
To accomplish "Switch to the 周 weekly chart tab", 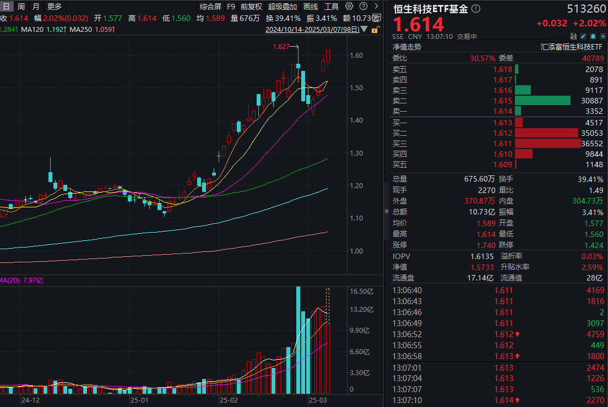I will (20, 7).
